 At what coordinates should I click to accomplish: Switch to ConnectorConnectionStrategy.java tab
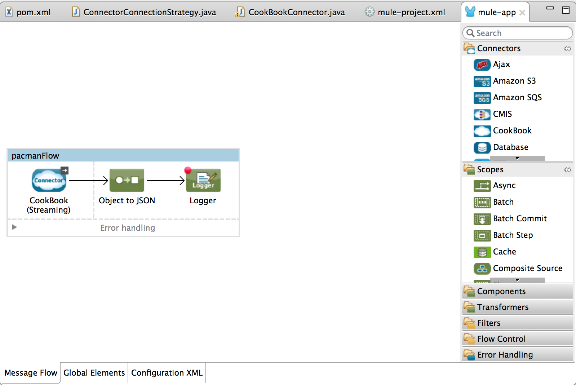pos(144,12)
